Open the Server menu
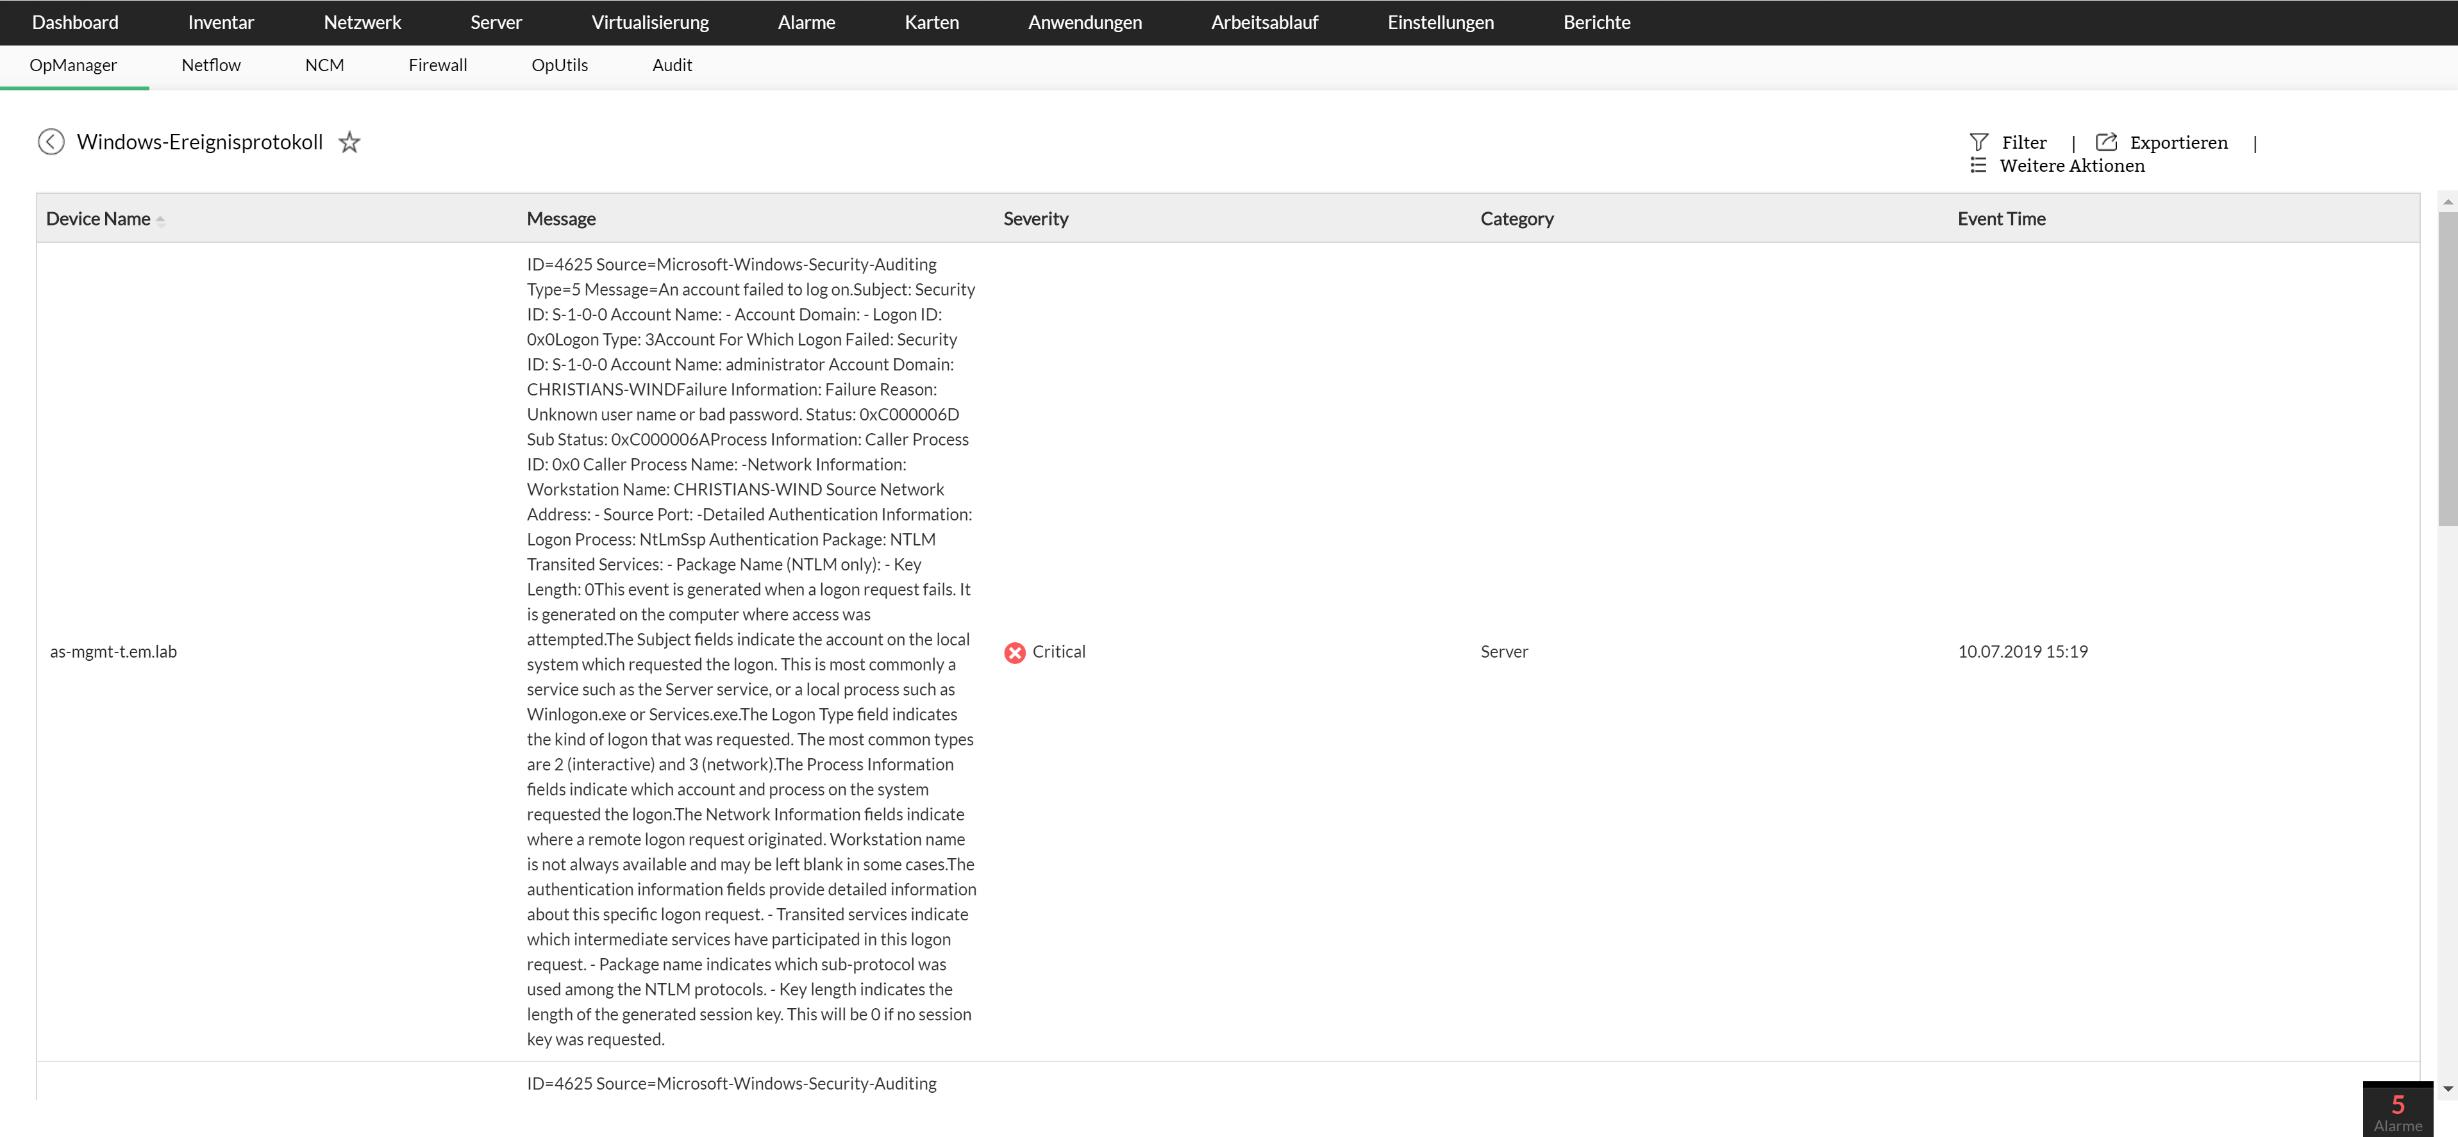Screen dimensions: 2458x1137 (495, 22)
